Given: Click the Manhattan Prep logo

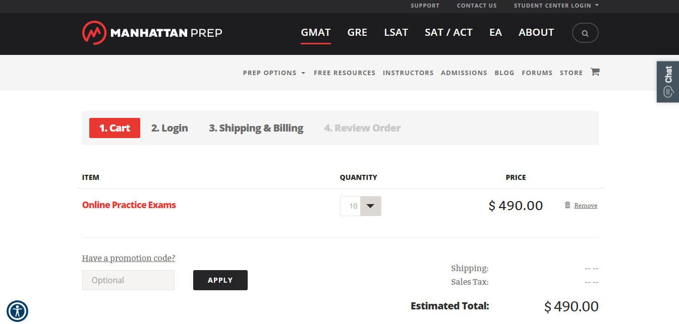Looking at the screenshot, I should coord(152,33).
